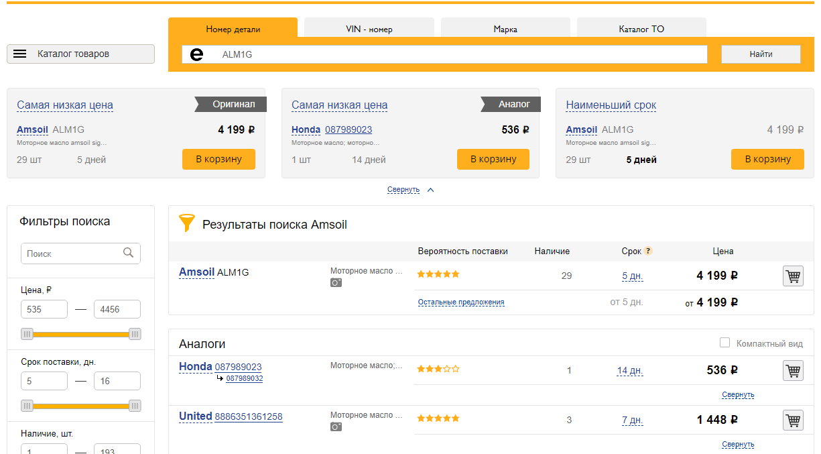The width and height of the screenshot is (821, 454).
Task: Open United brand link in Аналоги
Action: point(195,416)
